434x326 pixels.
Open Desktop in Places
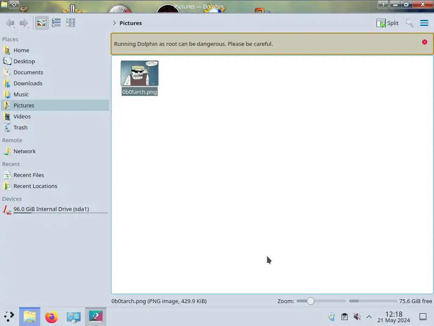click(55, 61)
